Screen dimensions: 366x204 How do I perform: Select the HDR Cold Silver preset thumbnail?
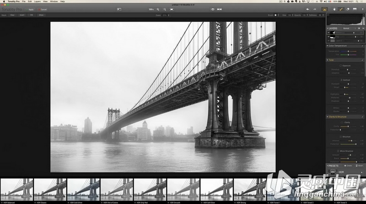tap(83, 190)
